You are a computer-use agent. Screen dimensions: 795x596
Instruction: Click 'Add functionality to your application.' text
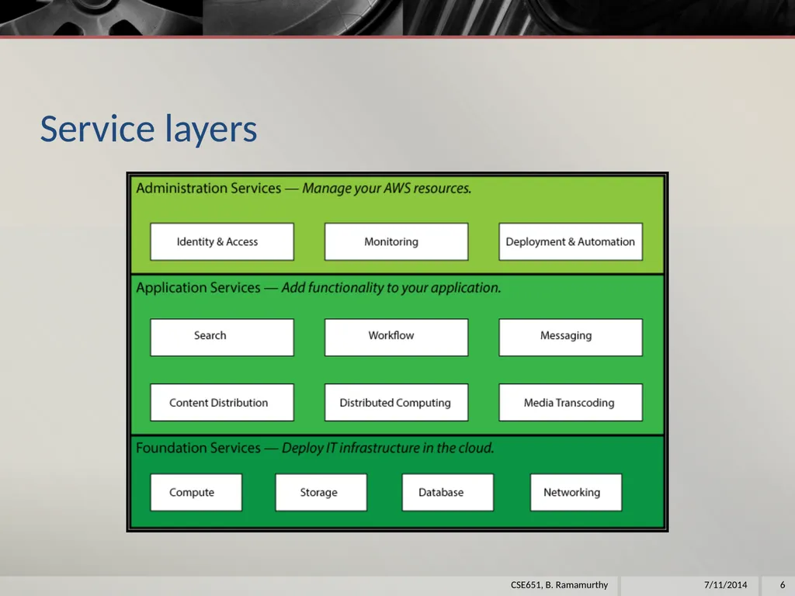click(391, 288)
